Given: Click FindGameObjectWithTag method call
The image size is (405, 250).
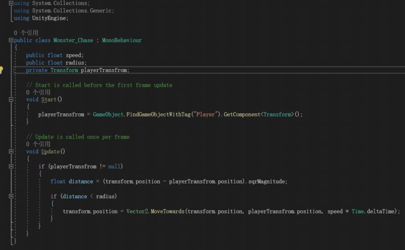Looking at the screenshot, I should [x=159, y=114].
